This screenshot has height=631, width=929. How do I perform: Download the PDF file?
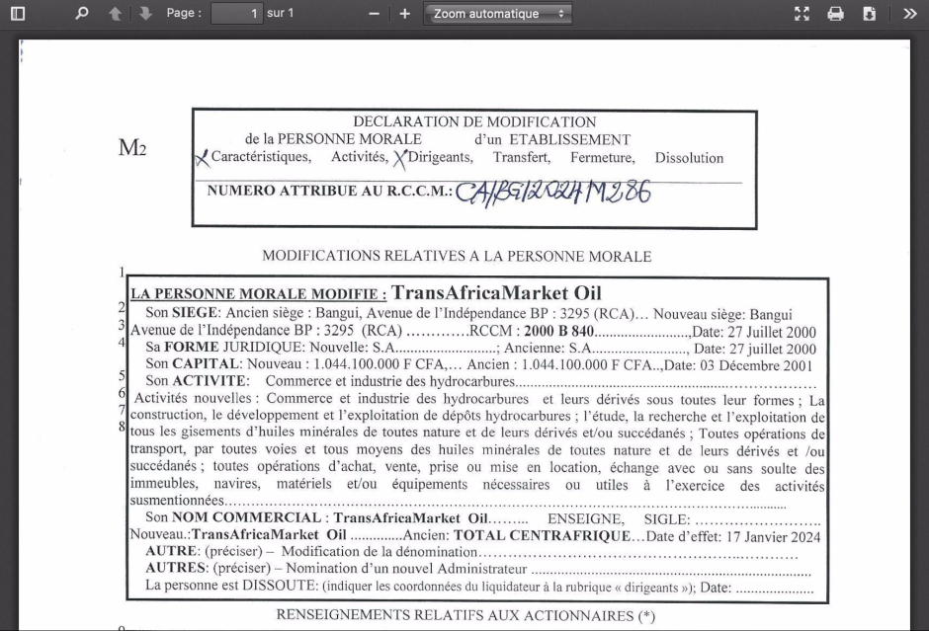[869, 14]
